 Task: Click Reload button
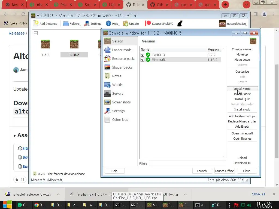click(x=242, y=158)
